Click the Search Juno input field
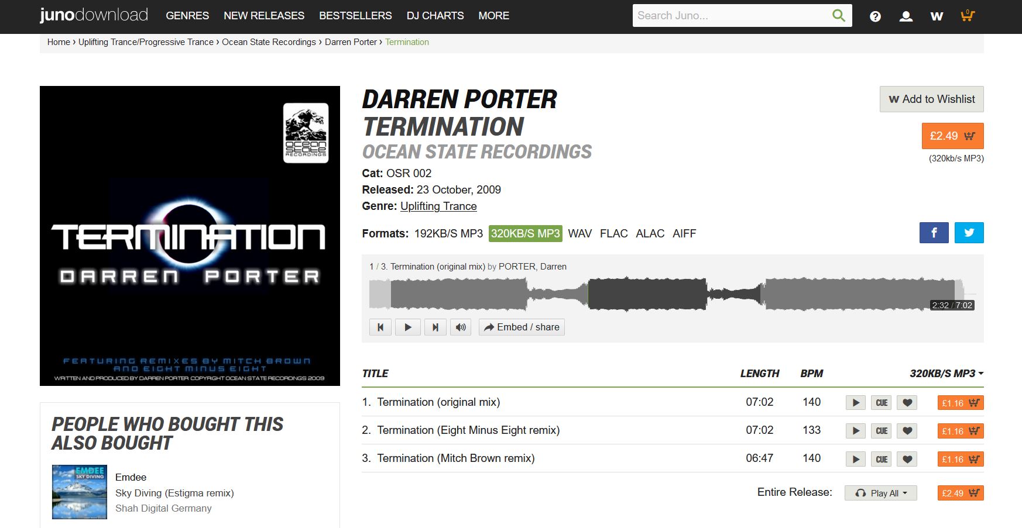Screen dimensions: 1022x528 click(x=731, y=16)
